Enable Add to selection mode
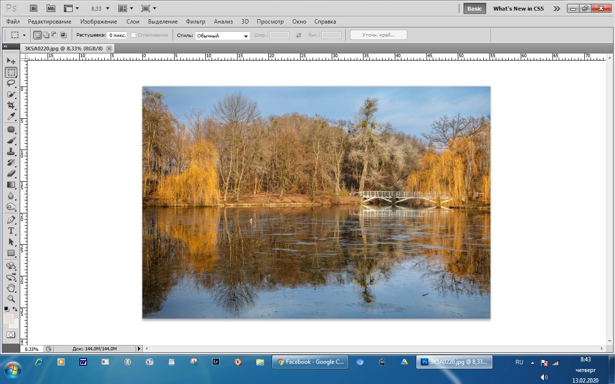The height and width of the screenshot is (384, 615). pyautogui.click(x=46, y=35)
